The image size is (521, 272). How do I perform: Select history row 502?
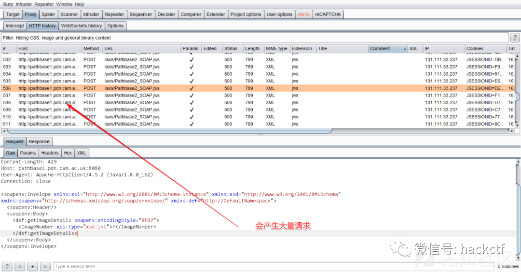(258, 60)
